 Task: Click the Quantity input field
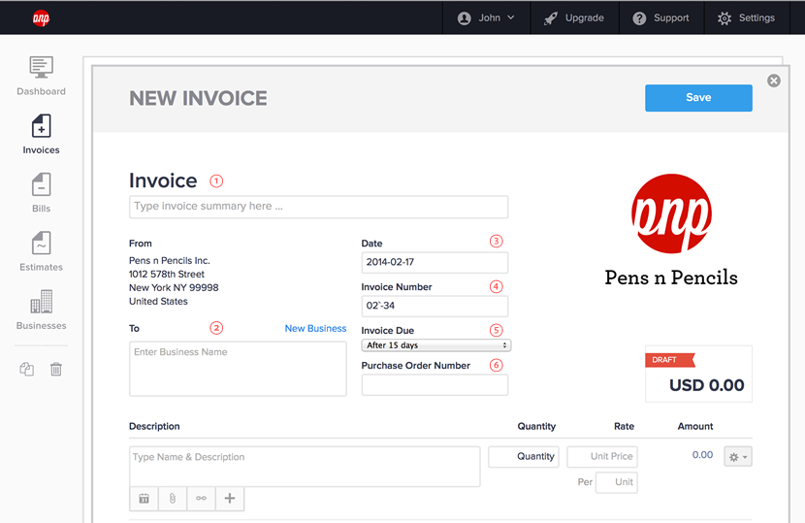pos(524,457)
